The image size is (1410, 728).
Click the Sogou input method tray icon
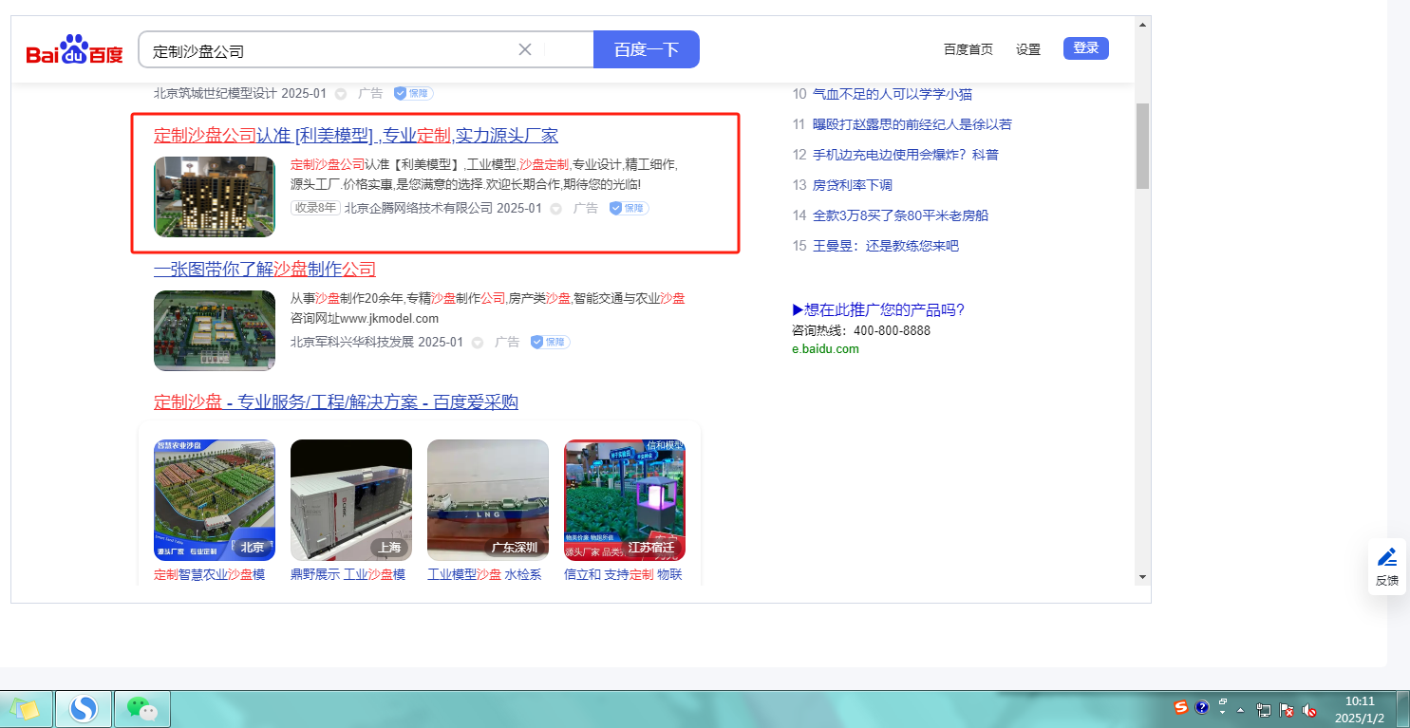click(1181, 708)
